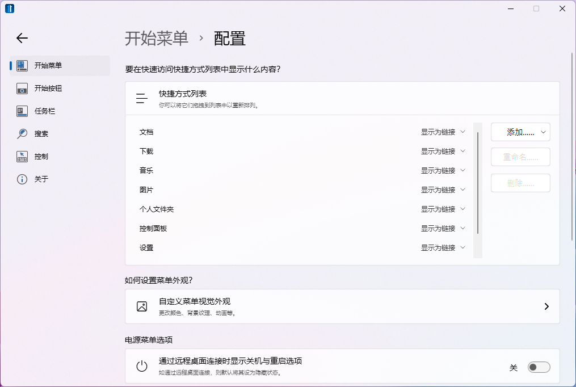576x387 pixels.
Task: Click the shortcut list vertical scrollbar
Action: click(x=478, y=182)
